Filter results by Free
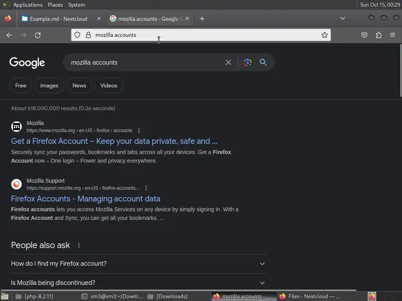The width and height of the screenshot is (402, 301). tap(21, 85)
